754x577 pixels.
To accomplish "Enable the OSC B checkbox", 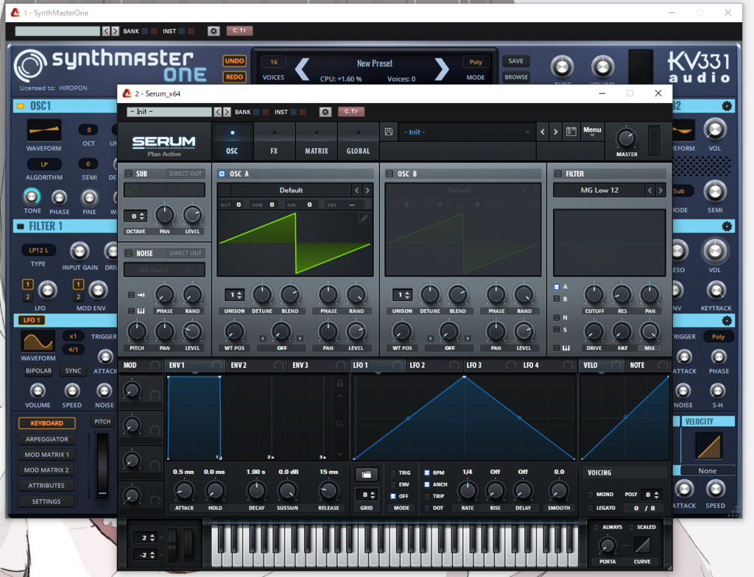I will pos(390,174).
